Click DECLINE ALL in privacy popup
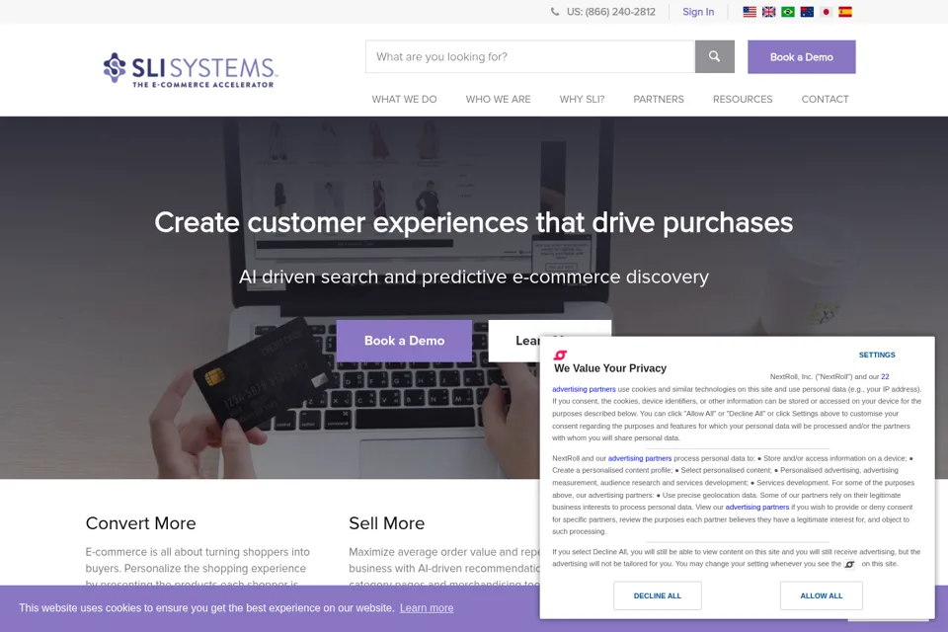Image resolution: width=948 pixels, height=632 pixels. click(x=658, y=595)
